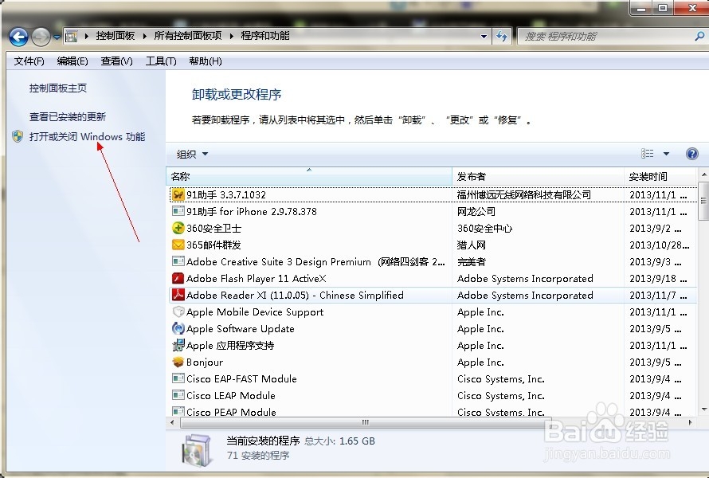Click the shield icon beside Windows 功能 link
The width and height of the screenshot is (709, 478).
pos(18,136)
